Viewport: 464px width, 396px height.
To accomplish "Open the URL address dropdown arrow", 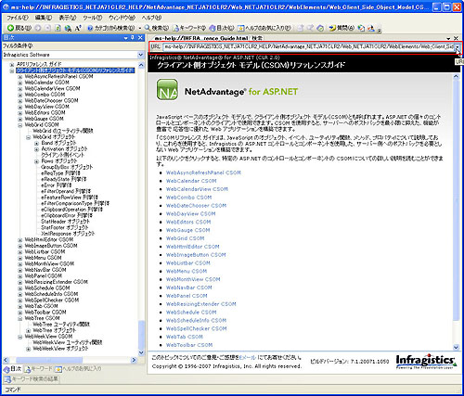I will tap(458, 47).
